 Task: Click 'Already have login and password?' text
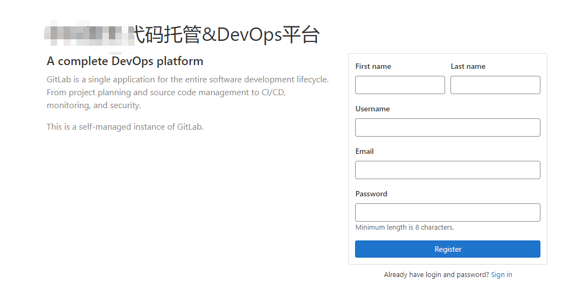point(436,274)
